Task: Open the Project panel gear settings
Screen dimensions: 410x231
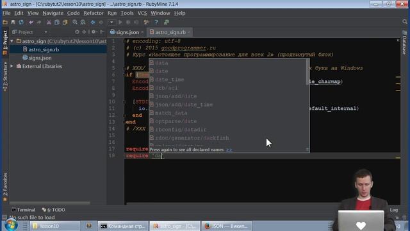Action: [94, 32]
